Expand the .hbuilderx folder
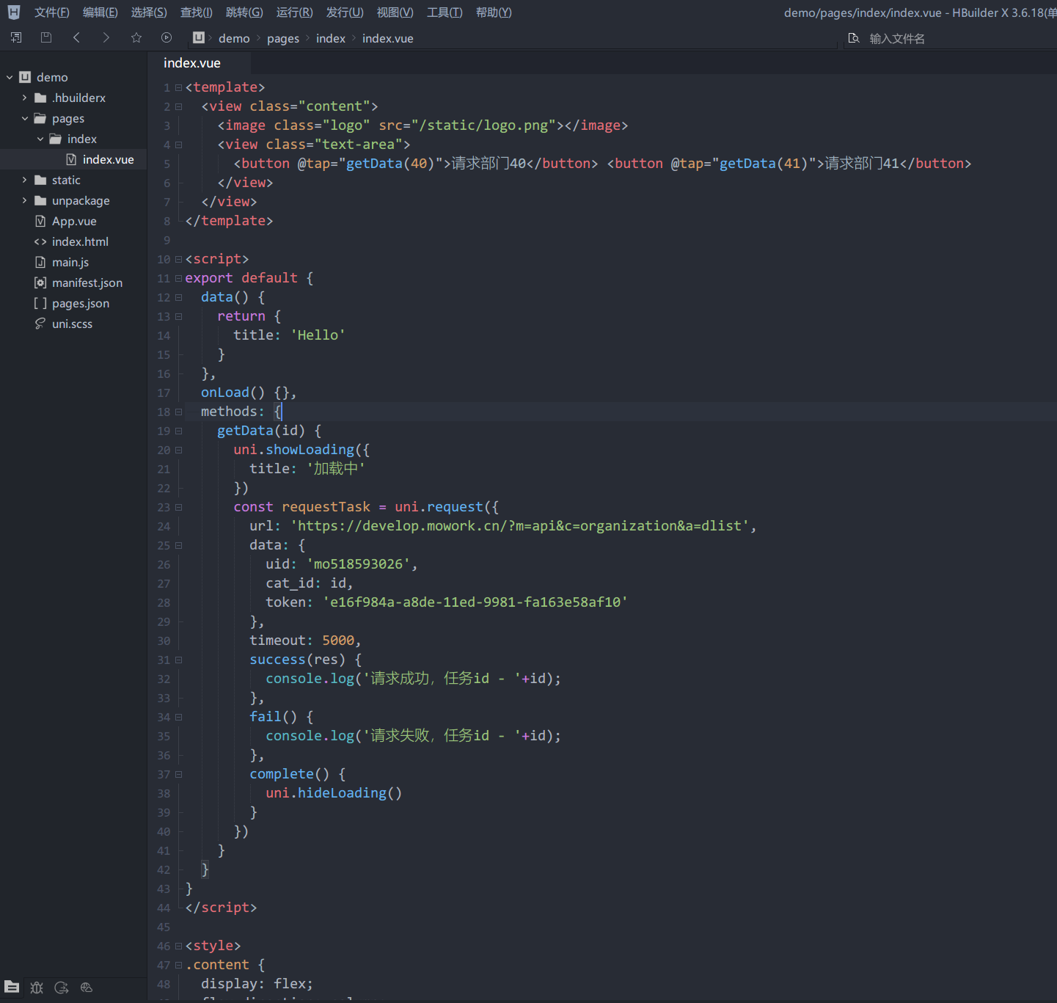This screenshot has height=1003, width=1057. [24, 98]
